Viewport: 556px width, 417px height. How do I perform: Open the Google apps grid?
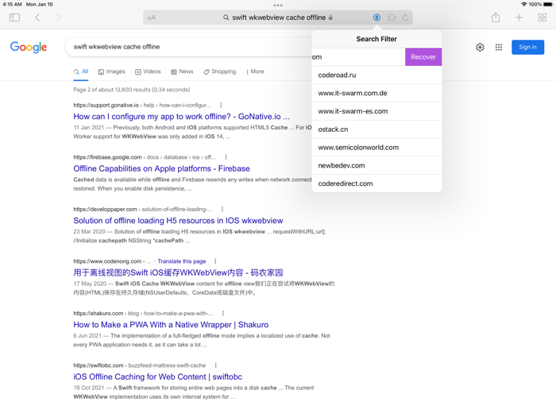point(499,47)
